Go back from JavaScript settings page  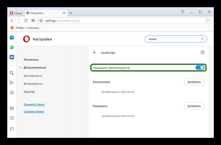click(95, 53)
